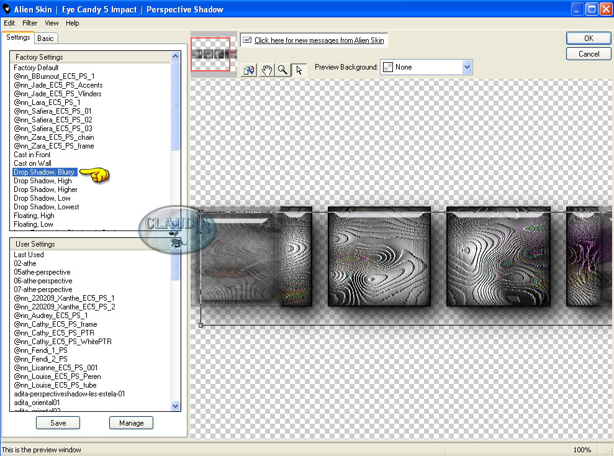614x456 pixels.
Task: Select 05athe-perspective user setting
Action: coord(42,272)
